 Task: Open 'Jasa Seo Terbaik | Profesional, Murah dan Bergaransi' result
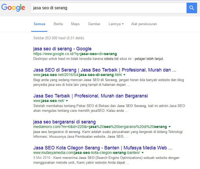[x=90, y=96]
